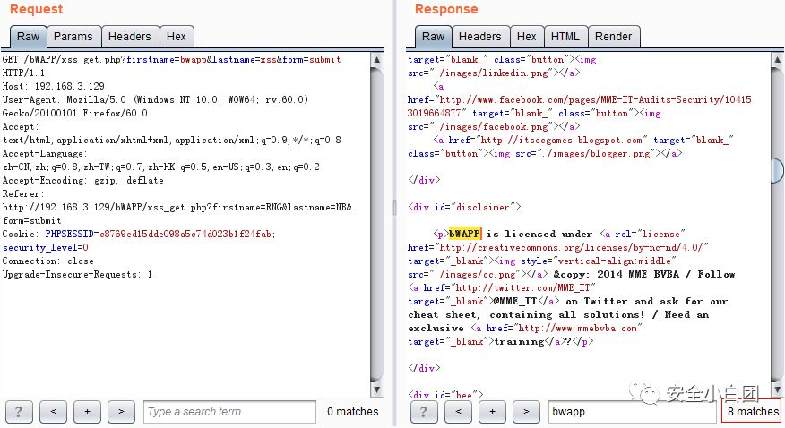Click the facebook.com pages URL in response

[579, 107]
